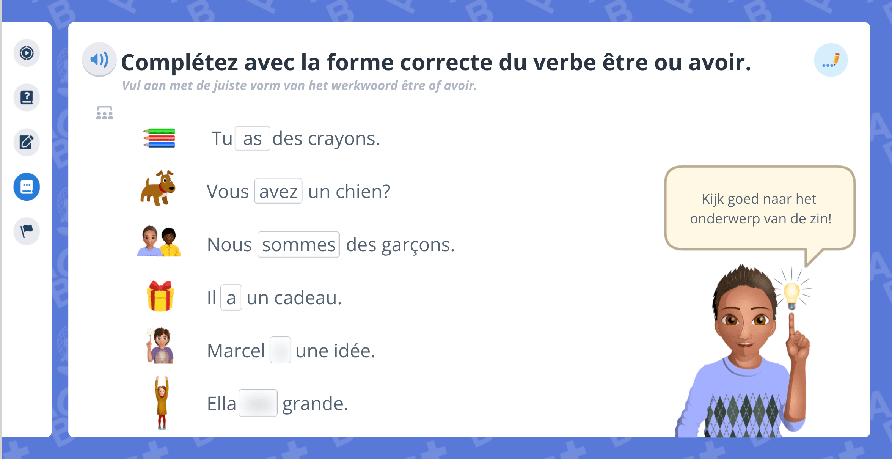The width and height of the screenshot is (892, 459).
Task: Click the pencil hint icon top right
Action: click(x=831, y=60)
